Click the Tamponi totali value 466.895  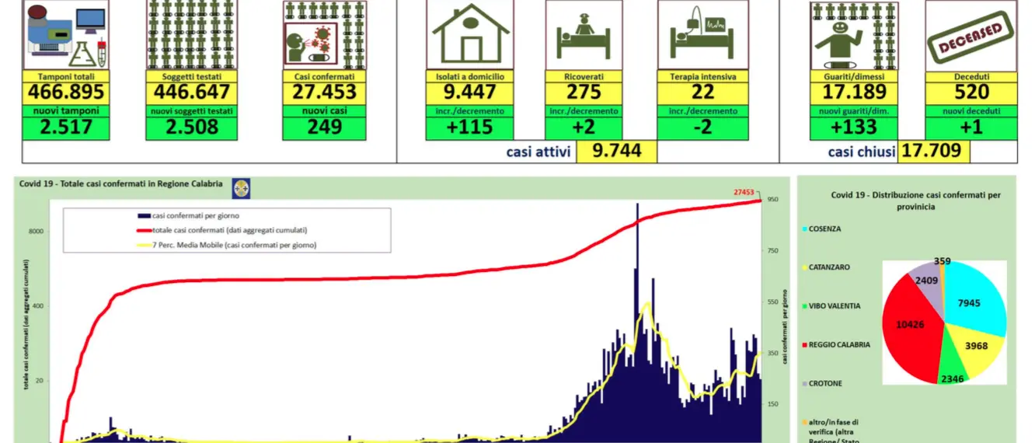[x=65, y=92]
